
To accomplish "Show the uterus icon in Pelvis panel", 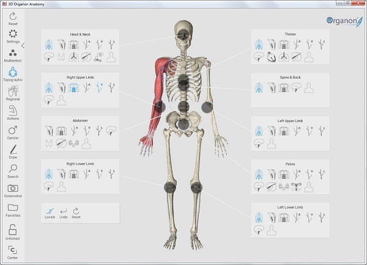I will tap(296, 187).
